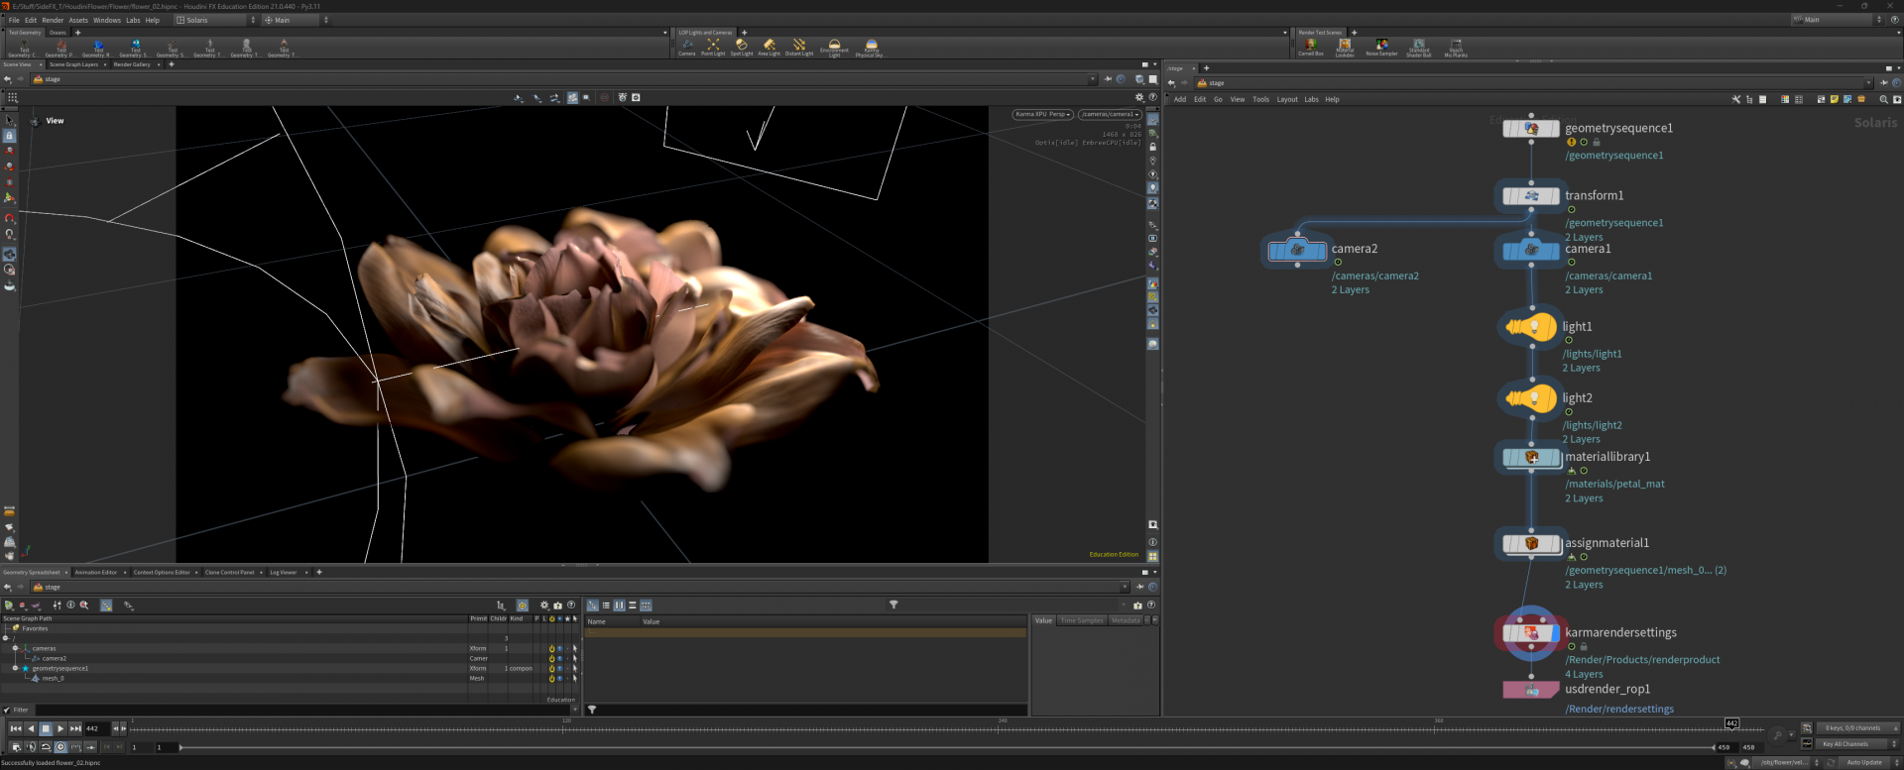
Task: Open the Karma XPU Persp renderer dropdown
Action: [x=1043, y=114]
